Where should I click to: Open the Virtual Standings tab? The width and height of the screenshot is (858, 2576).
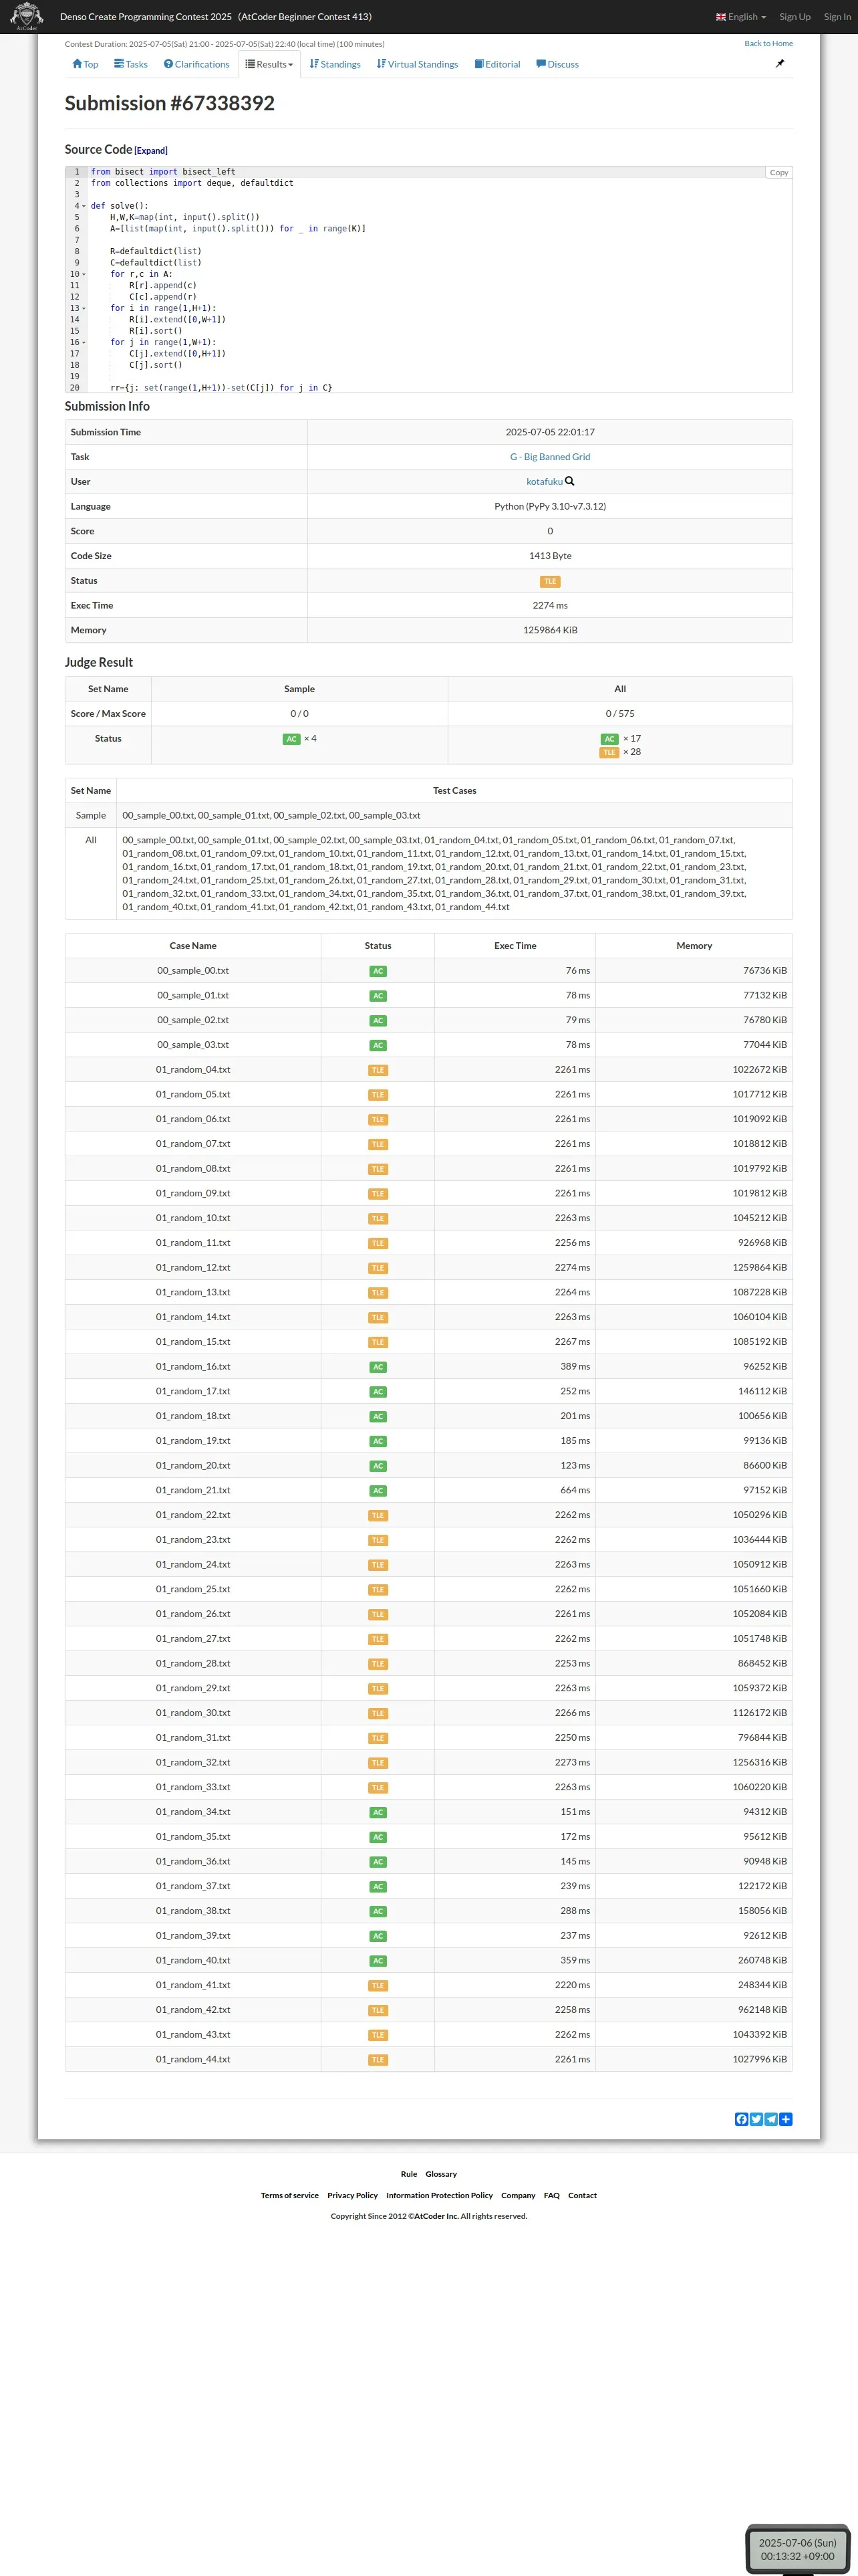point(418,64)
